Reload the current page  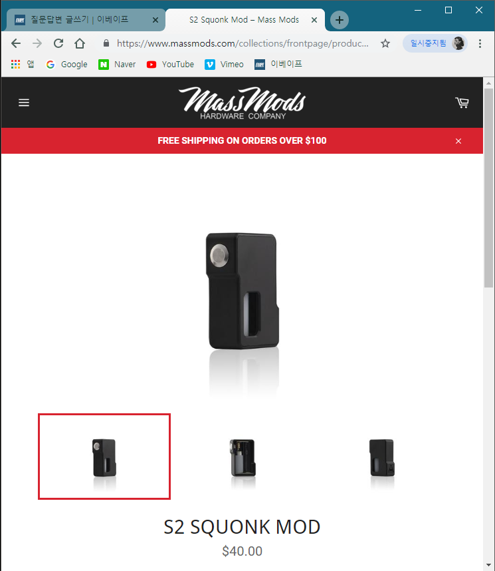click(58, 44)
